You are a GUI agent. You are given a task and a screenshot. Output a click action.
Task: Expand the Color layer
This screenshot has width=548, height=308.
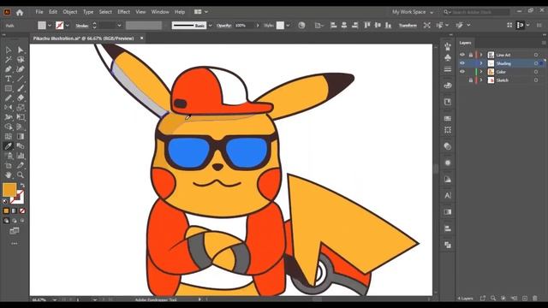pos(481,72)
